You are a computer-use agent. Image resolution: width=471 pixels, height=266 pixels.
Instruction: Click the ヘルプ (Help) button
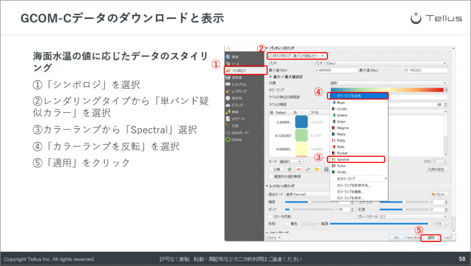click(448, 238)
